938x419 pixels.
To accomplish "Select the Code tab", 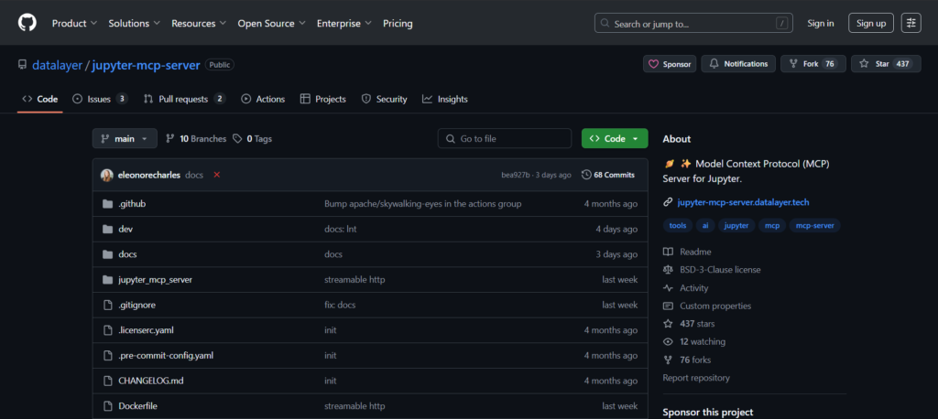I will coord(40,99).
